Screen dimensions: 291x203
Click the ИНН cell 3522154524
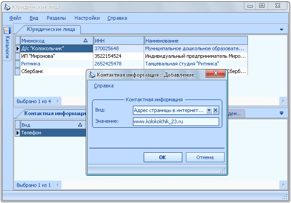click(x=119, y=56)
